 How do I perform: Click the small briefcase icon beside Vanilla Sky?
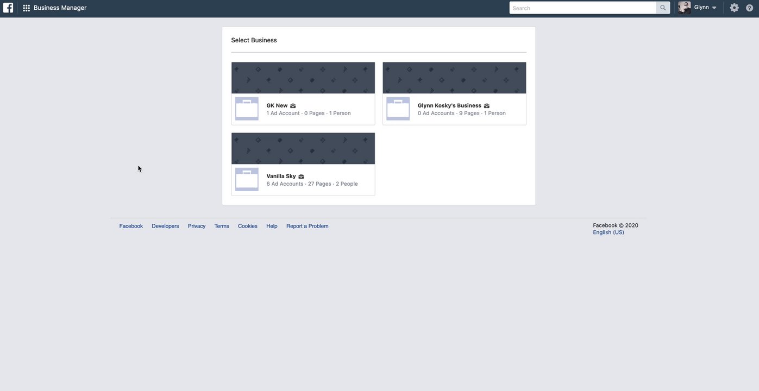[301, 176]
